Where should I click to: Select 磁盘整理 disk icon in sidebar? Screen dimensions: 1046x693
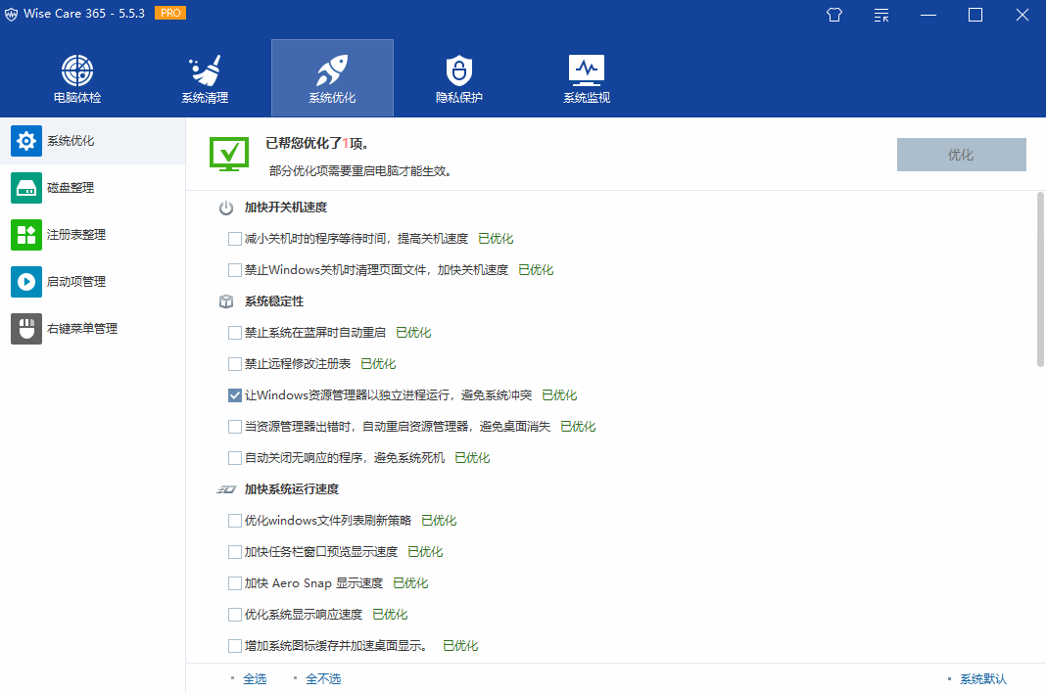pyautogui.click(x=26, y=188)
